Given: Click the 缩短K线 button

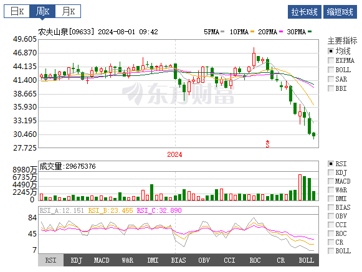Looking at the screenshot, I should (340, 12).
